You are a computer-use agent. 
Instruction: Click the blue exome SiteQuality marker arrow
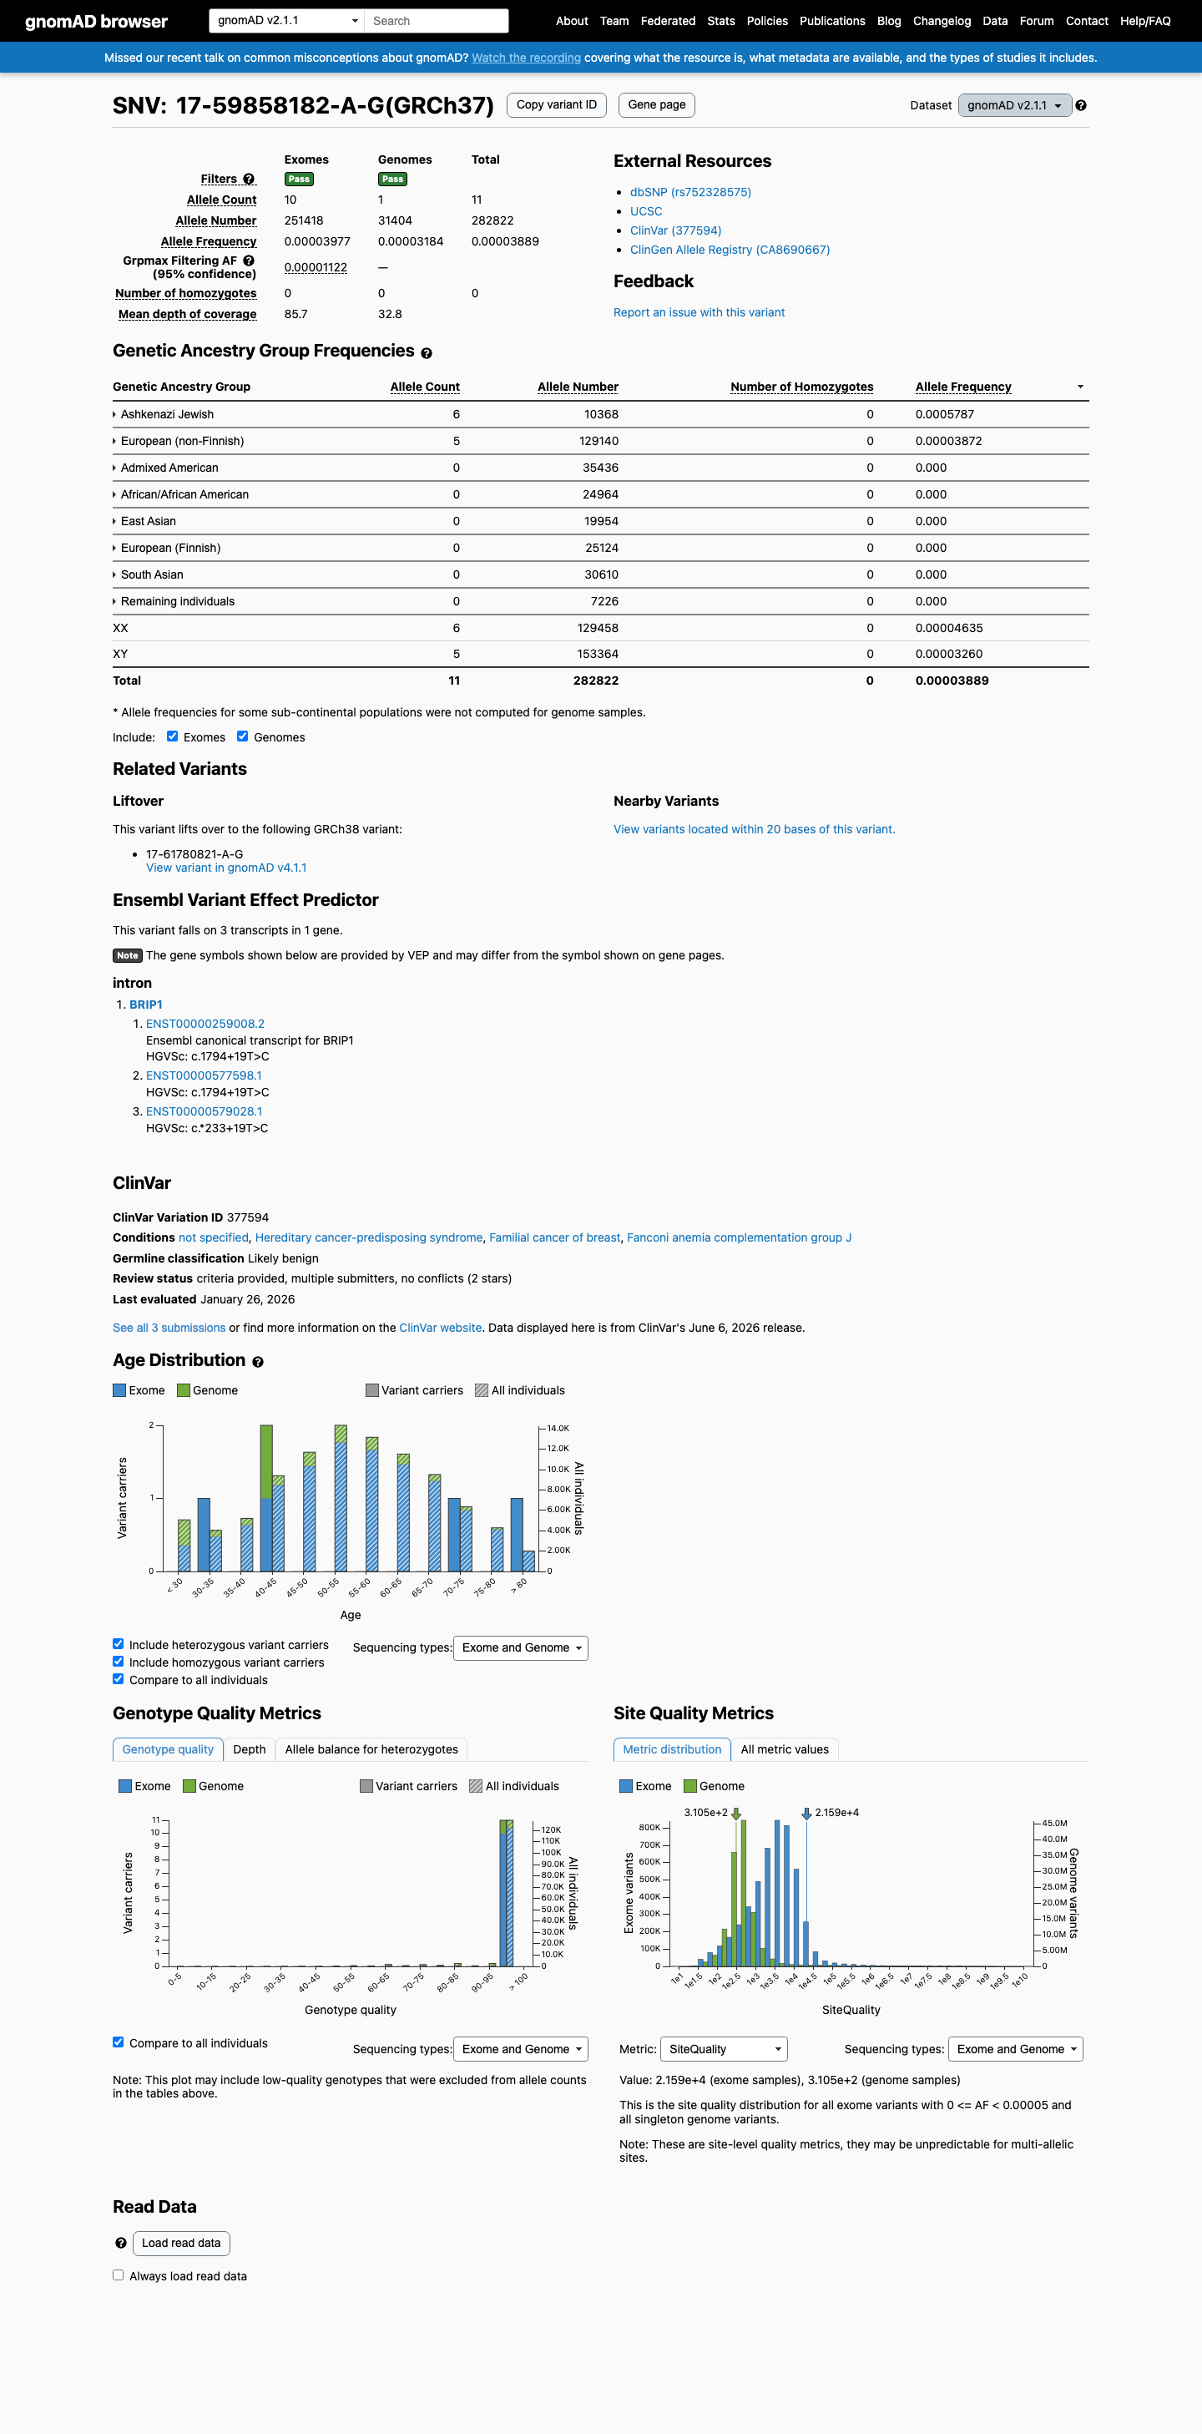[806, 1814]
